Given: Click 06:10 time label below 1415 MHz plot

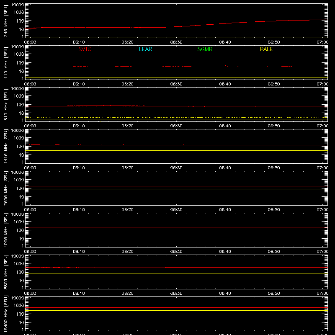Looking at the screenshot, I should pyautogui.click(x=79, y=168).
